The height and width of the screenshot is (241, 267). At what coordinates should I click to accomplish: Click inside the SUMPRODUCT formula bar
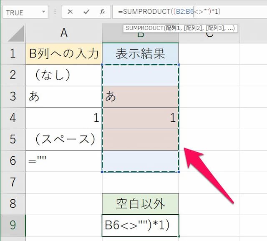(x=190, y=12)
